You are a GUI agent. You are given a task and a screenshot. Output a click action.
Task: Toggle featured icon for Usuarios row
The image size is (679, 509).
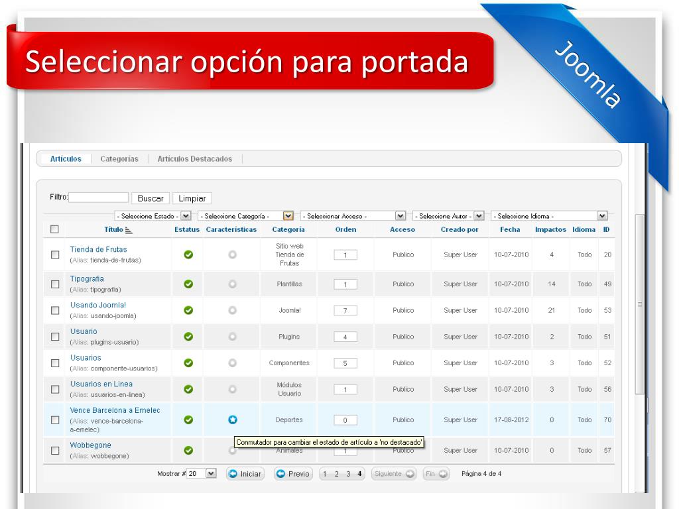(233, 363)
